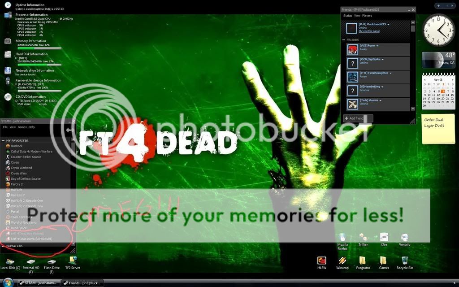Go to next month in calendar gadget
Screen dimensions: 459x287
pos(452,80)
